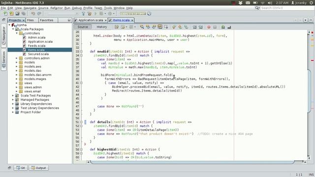Force garbage collection with the icon beside memory bar

click(149, 14)
